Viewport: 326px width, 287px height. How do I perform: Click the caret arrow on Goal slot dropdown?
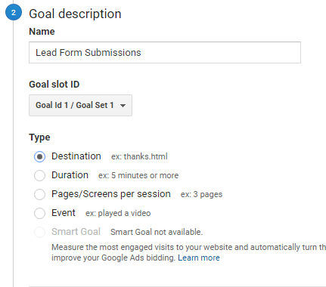pyautogui.click(x=123, y=106)
